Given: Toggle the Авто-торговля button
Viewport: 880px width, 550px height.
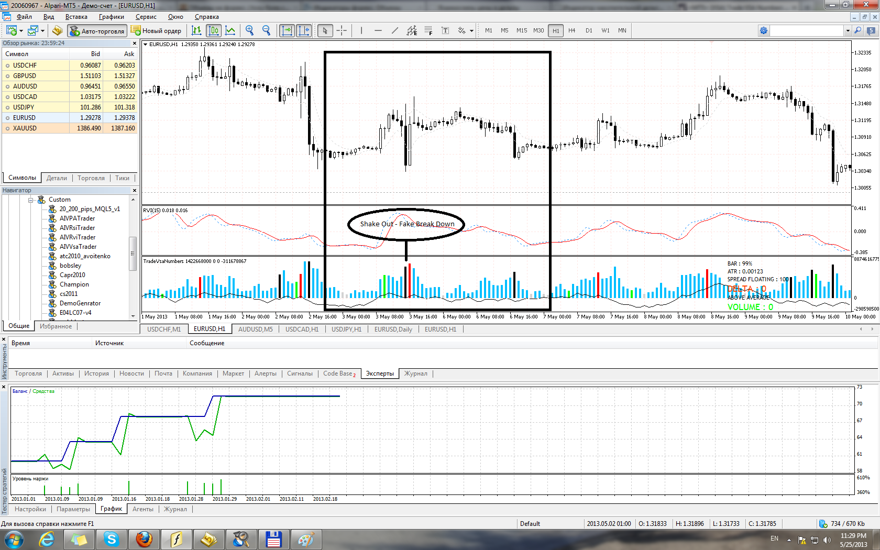Looking at the screenshot, I should [97, 31].
